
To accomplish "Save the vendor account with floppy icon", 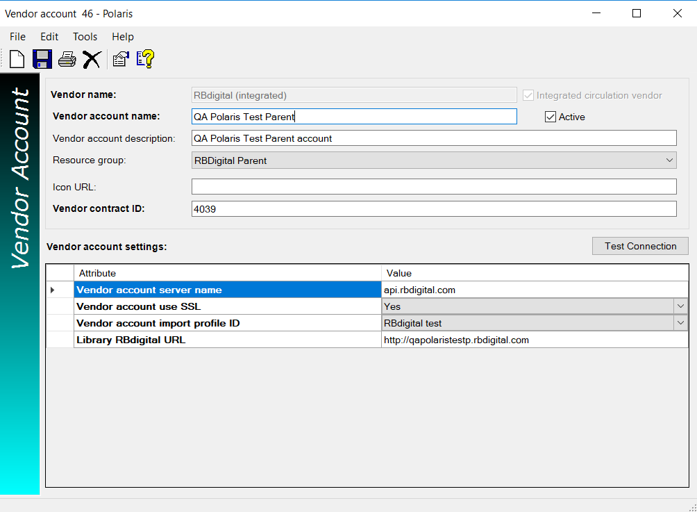I will point(42,59).
